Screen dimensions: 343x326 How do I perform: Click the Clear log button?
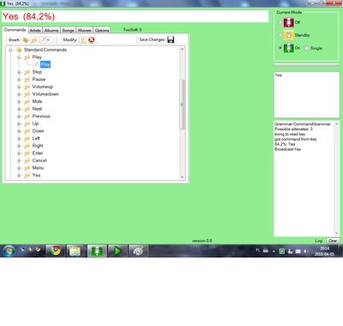click(333, 241)
